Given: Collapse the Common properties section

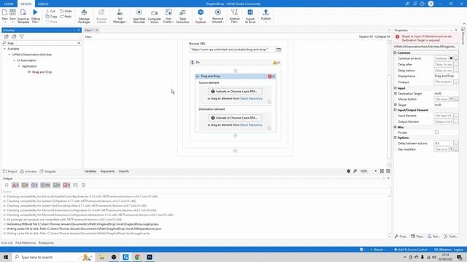Looking at the screenshot, I should click(x=395, y=52).
